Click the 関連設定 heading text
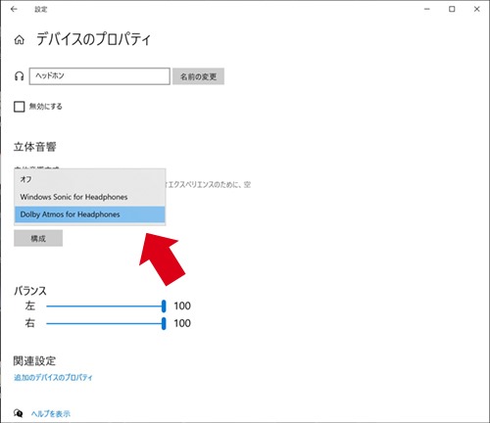The height and width of the screenshot is (423, 490). click(x=34, y=360)
